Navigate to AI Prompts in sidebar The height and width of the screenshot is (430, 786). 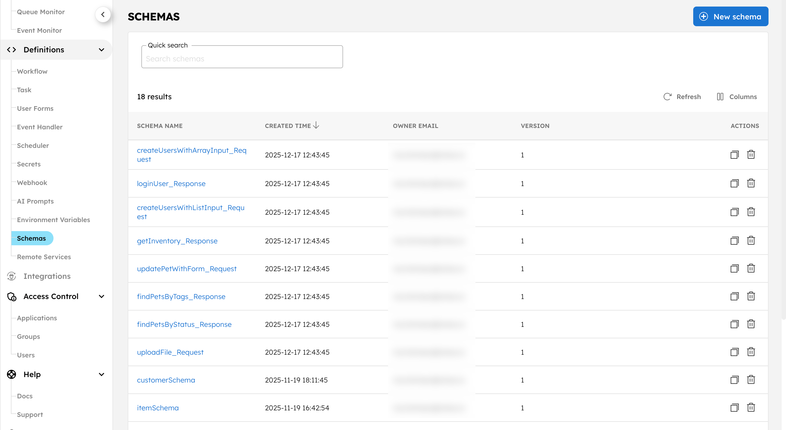(x=35, y=201)
